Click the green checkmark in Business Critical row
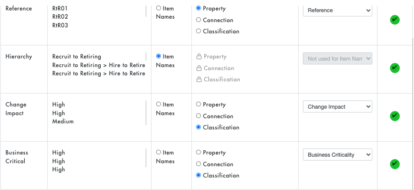The image size is (414, 190). click(394, 164)
